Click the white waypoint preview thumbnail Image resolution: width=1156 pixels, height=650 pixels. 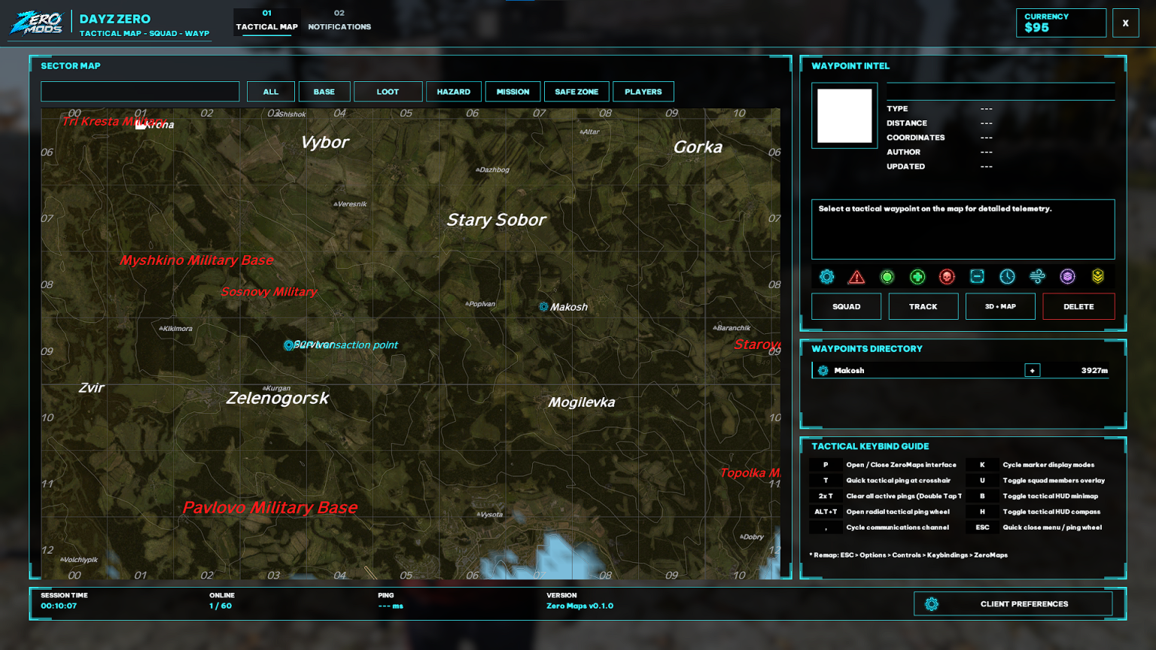[844, 116]
